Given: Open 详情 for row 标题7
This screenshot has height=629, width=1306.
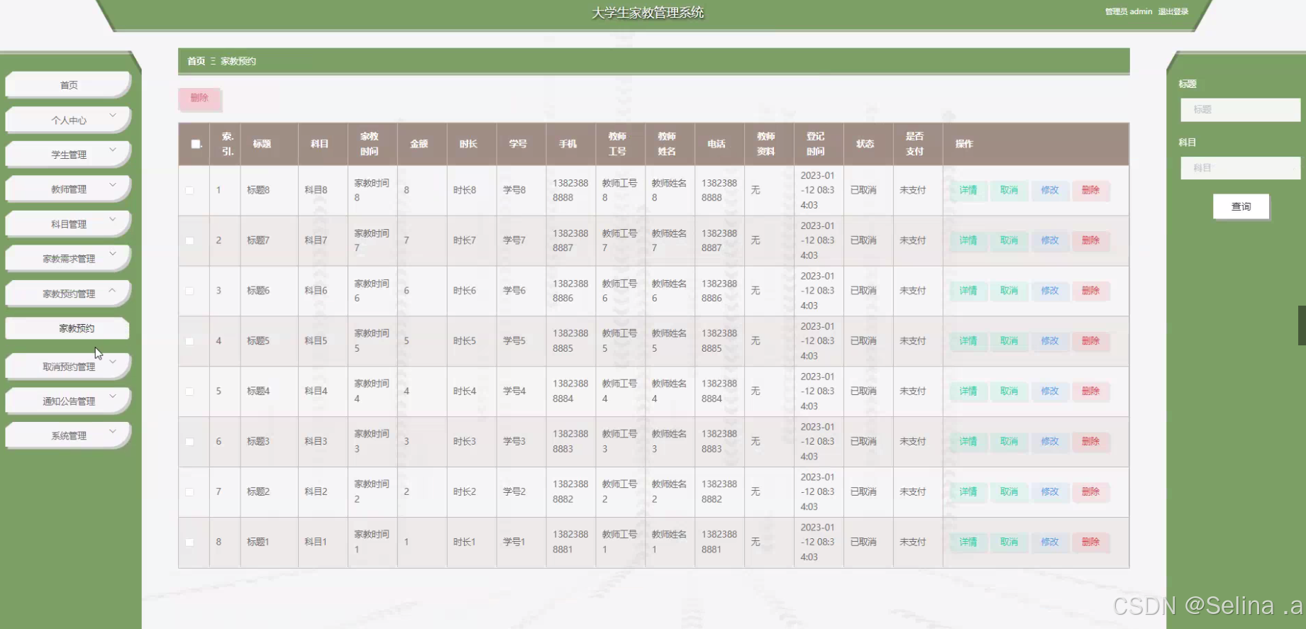Looking at the screenshot, I should tap(968, 240).
